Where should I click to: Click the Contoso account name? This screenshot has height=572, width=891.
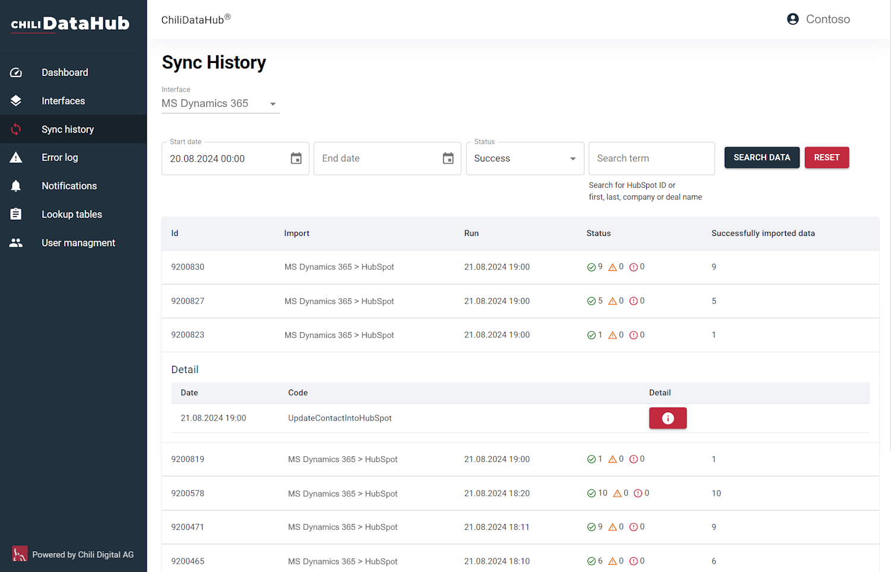[x=828, y=20]
